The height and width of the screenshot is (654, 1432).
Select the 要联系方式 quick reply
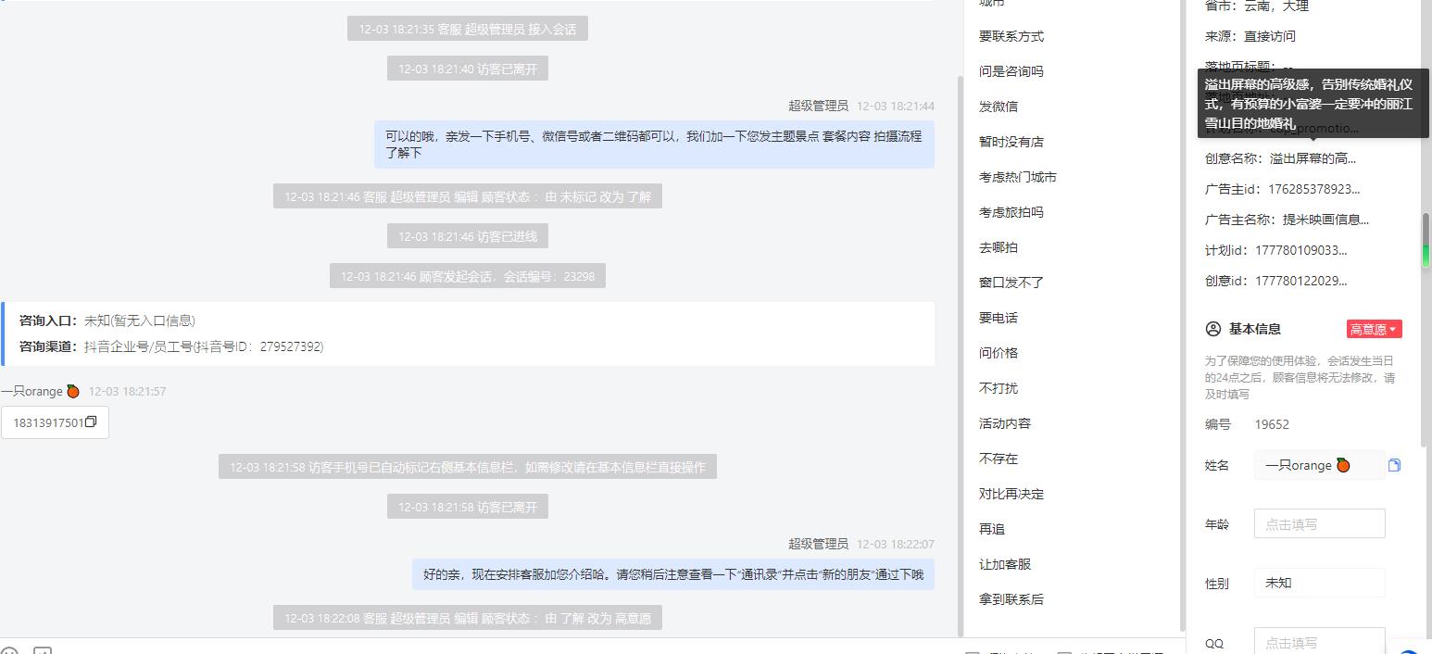click(x=1011, y=36)
